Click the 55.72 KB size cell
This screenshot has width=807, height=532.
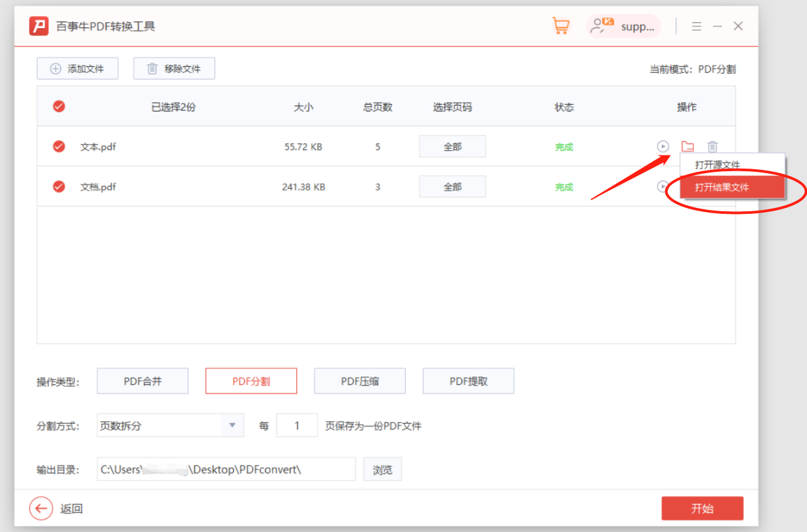click(303, 147)
